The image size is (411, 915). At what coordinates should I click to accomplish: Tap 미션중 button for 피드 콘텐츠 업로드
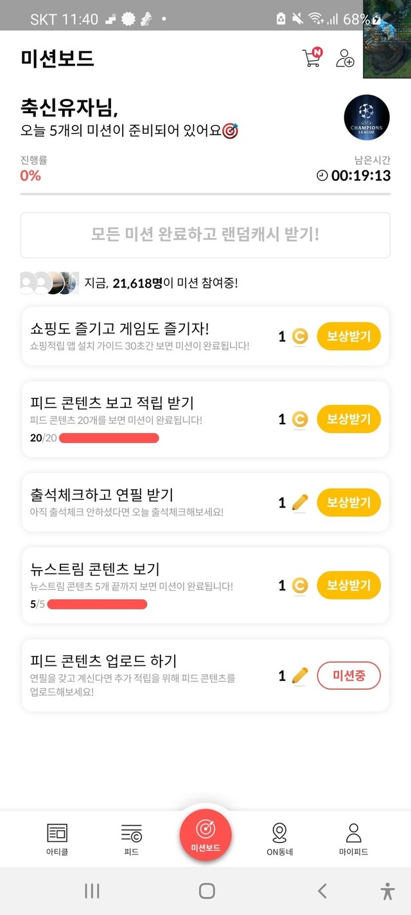point(349,676)
